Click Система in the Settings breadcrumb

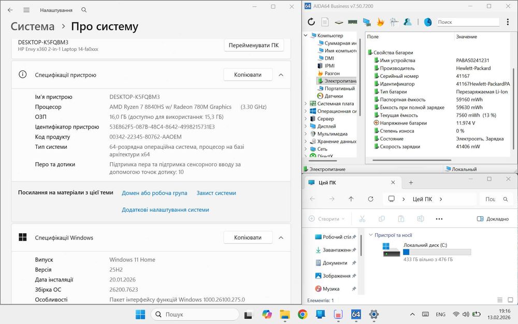(32, 26)
